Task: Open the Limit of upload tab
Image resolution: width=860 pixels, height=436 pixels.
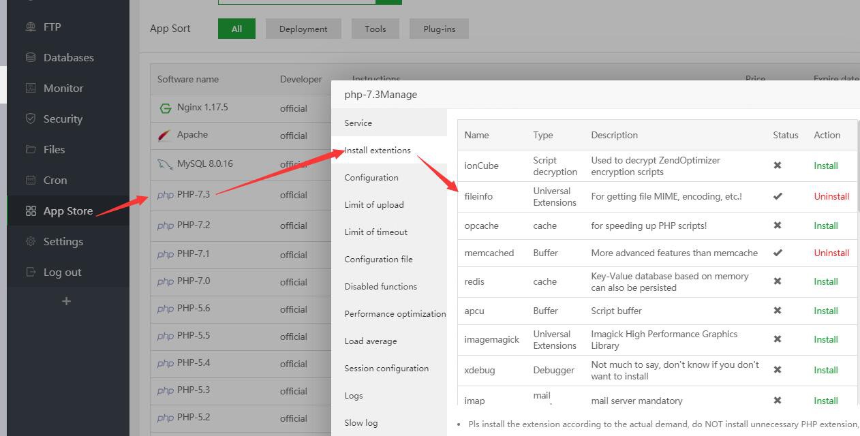Action: point(388,204)
